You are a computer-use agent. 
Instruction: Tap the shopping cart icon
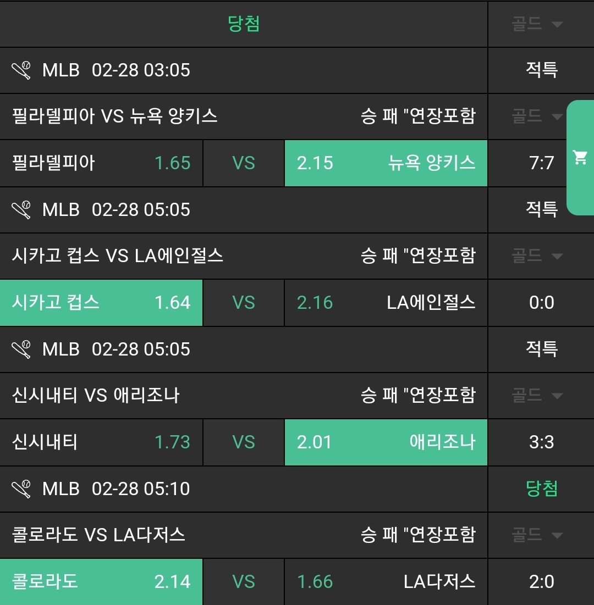click(580, 158)
